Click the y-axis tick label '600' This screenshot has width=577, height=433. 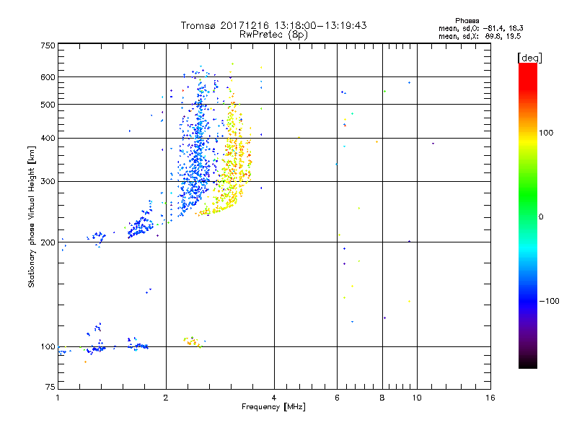pyautogui.click(x=48, y=77)
